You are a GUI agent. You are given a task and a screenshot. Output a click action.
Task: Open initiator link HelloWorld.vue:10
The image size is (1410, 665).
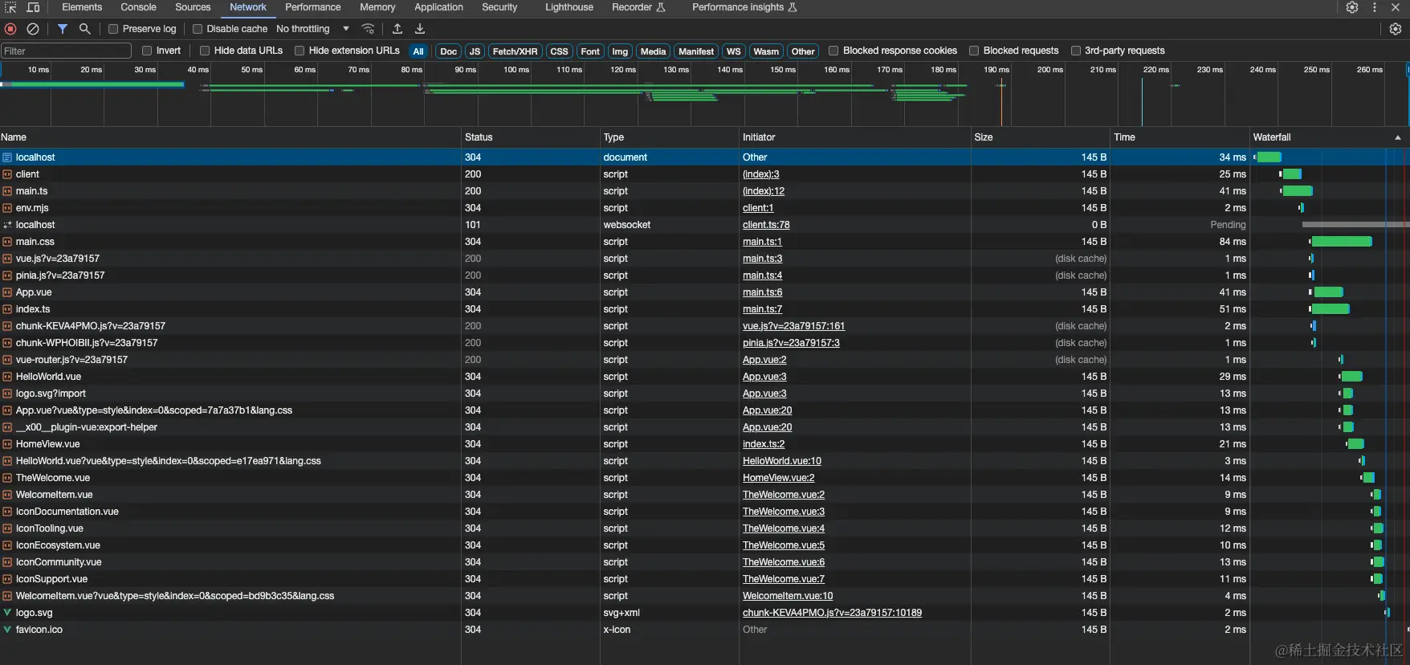(x=782, y=461)
